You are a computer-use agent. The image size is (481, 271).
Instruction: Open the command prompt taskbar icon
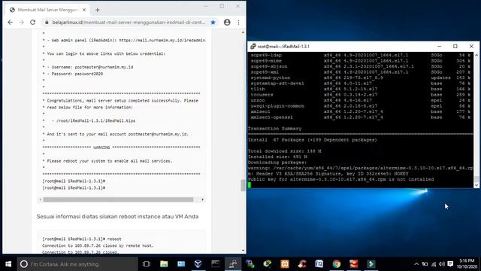(216, 264)
